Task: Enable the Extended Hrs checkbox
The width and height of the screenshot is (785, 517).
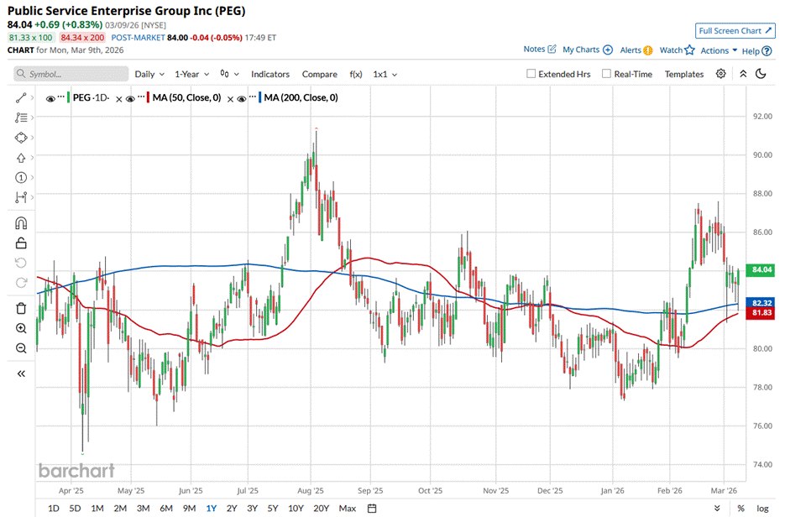Action: tap(531, 74)
